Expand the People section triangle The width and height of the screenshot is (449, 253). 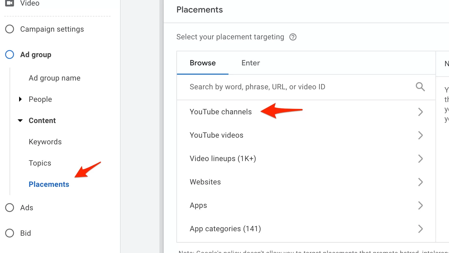(x=20, y=99)
